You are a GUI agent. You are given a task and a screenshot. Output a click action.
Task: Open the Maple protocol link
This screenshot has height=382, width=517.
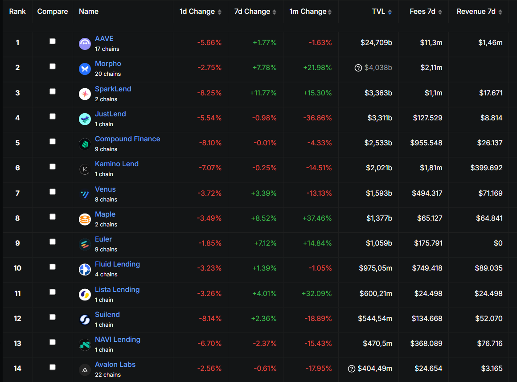(x=105, y=214)
